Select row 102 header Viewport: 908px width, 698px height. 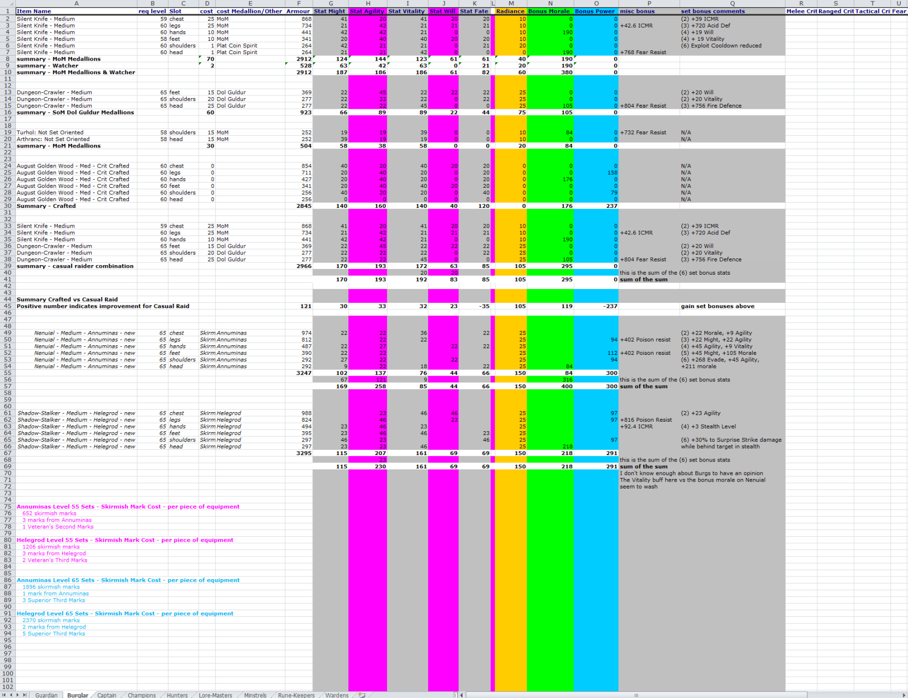pyautogui.click(x=7, y=687)
